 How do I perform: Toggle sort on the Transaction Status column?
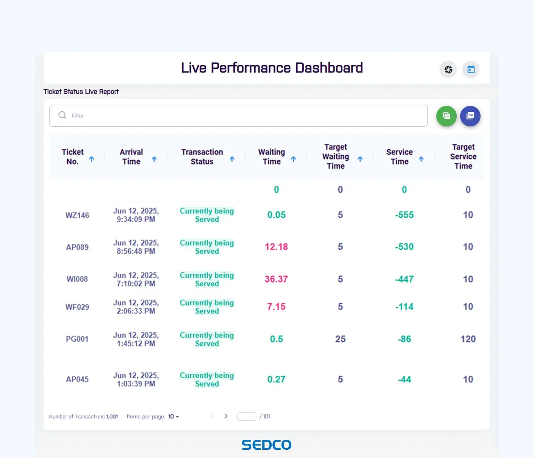[x=232, y=159]
